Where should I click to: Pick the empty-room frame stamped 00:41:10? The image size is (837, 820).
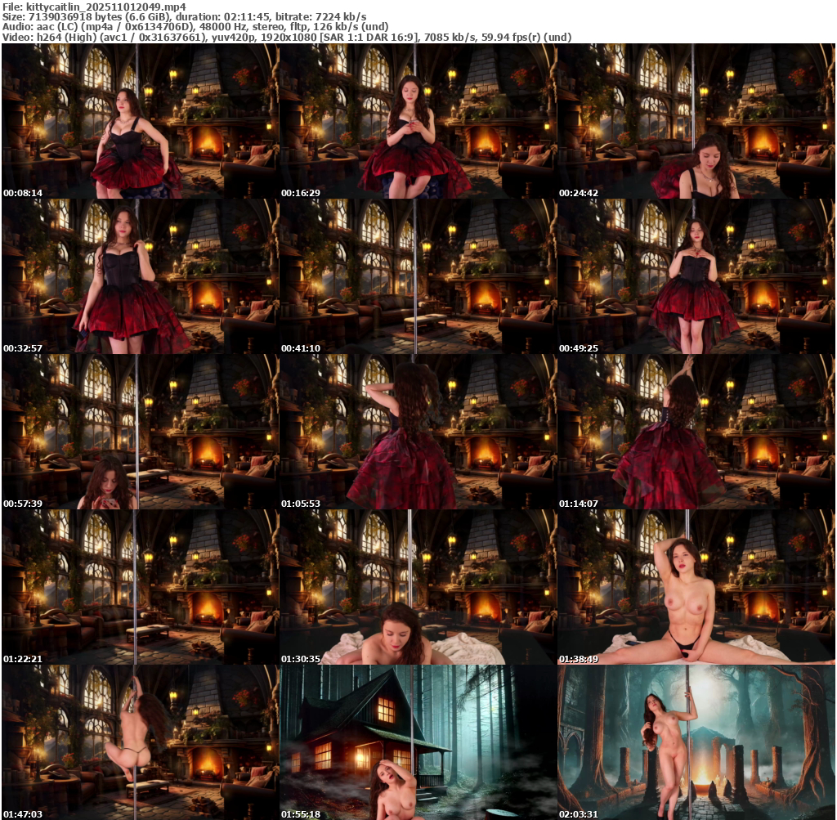click(418, 276)
